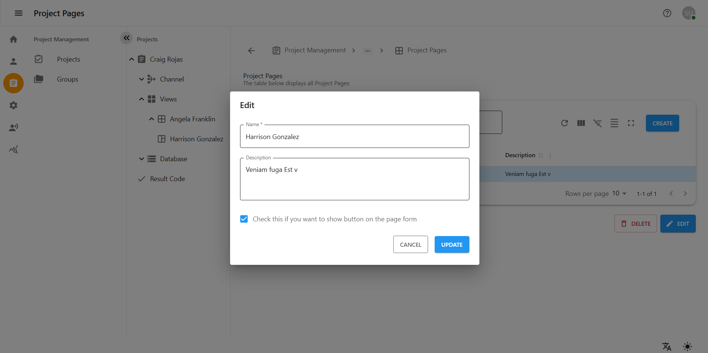708x353 pixels.
Task: Click the hamburger menu icon
Action: point(18,13)
